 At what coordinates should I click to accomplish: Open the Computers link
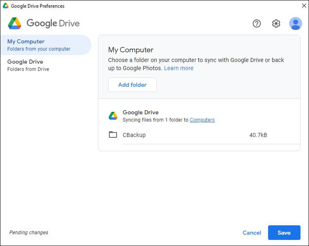click(202, 120)
